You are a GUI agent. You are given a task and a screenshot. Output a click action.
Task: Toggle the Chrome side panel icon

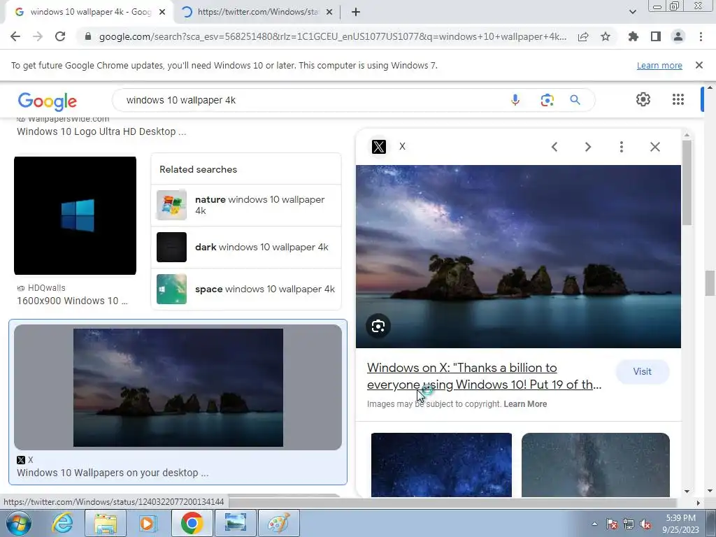(656, 36)
